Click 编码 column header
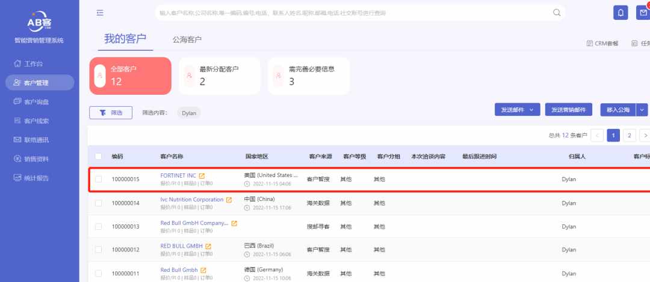650x282 pixels. [117, 157]
